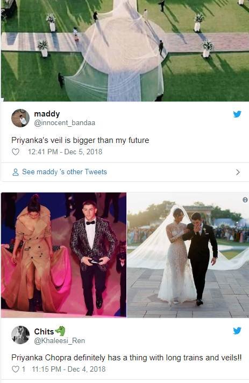
Task: Open the wedding dress and veil photo
Action: [x=188, y=255]
